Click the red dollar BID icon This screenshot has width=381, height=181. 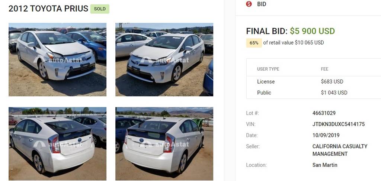coord(249,4)
